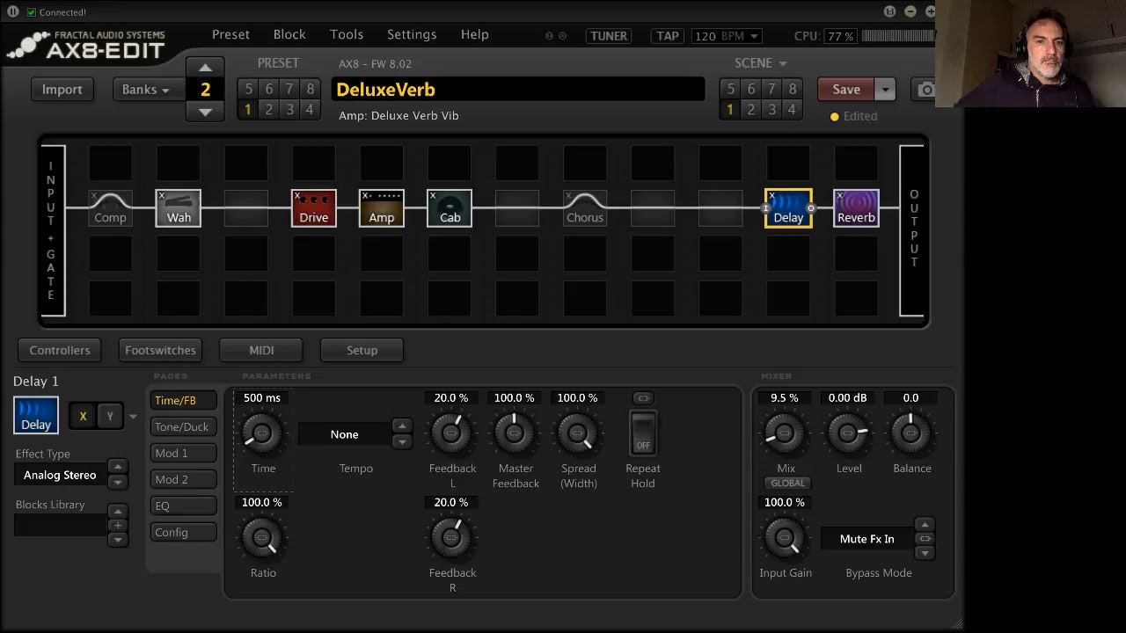Step Bypass Mode down arrow
The height and width of the screenshot is (633, 1126).
(924, 553)
